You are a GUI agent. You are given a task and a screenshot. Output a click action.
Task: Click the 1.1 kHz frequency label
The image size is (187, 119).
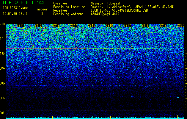(x=2, y=39)
